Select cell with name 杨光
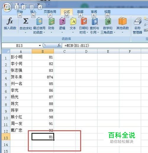The image size is (148, 153). 21,97
